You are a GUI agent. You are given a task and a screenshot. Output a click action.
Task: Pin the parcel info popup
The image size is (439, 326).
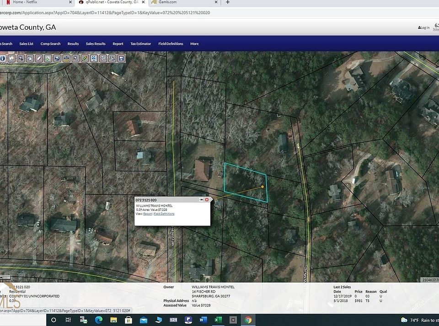click(x=201, y=200)
